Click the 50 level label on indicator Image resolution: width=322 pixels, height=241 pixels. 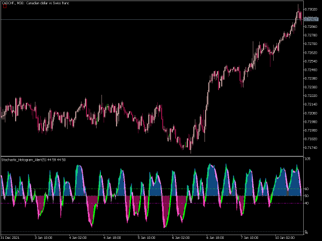click(x=306, y=196)
